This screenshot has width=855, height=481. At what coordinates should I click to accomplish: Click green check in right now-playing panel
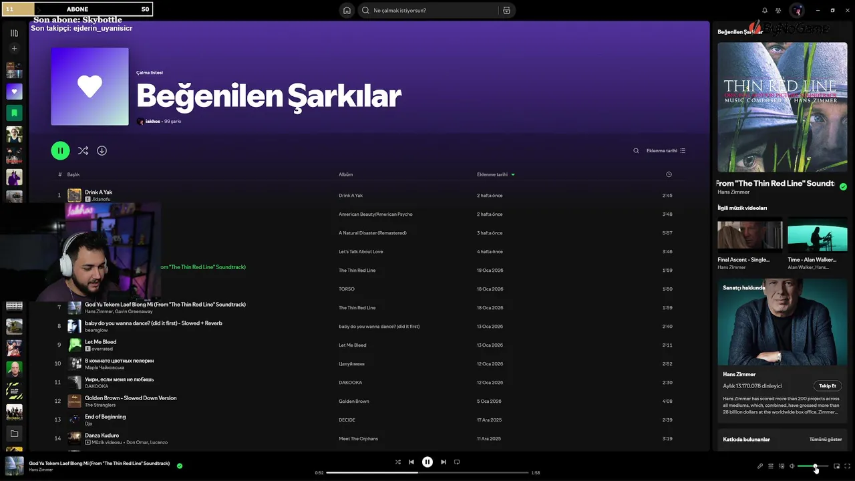point(843,187)
